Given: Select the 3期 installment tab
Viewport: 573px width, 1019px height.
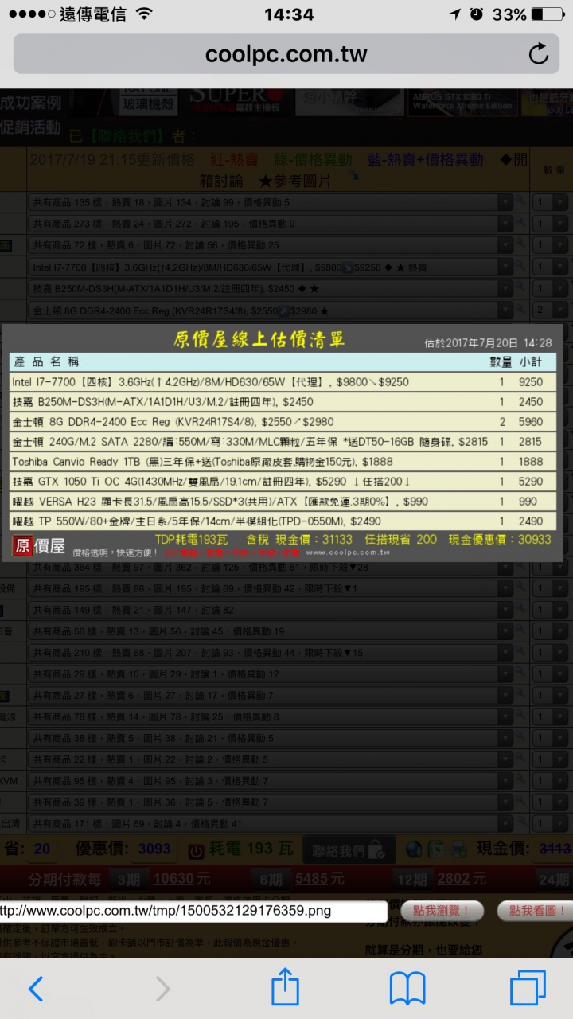Looking at the screenshot, I should coord(129,880).
